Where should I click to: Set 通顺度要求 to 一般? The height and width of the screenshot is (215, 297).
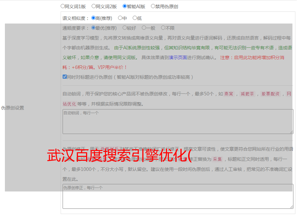click(x=144, y=28)
